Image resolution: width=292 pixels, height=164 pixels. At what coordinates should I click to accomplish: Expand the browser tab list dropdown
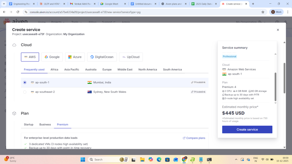coord(4,4)
